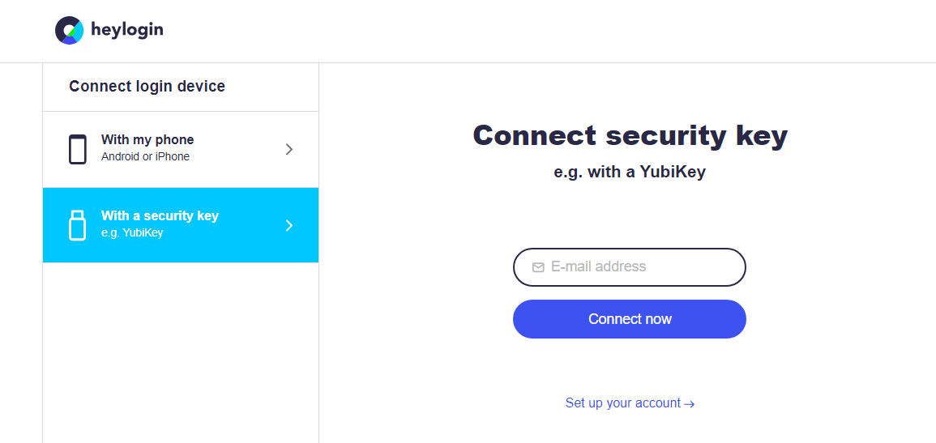Open the Set up your account link

pos(622,403)
